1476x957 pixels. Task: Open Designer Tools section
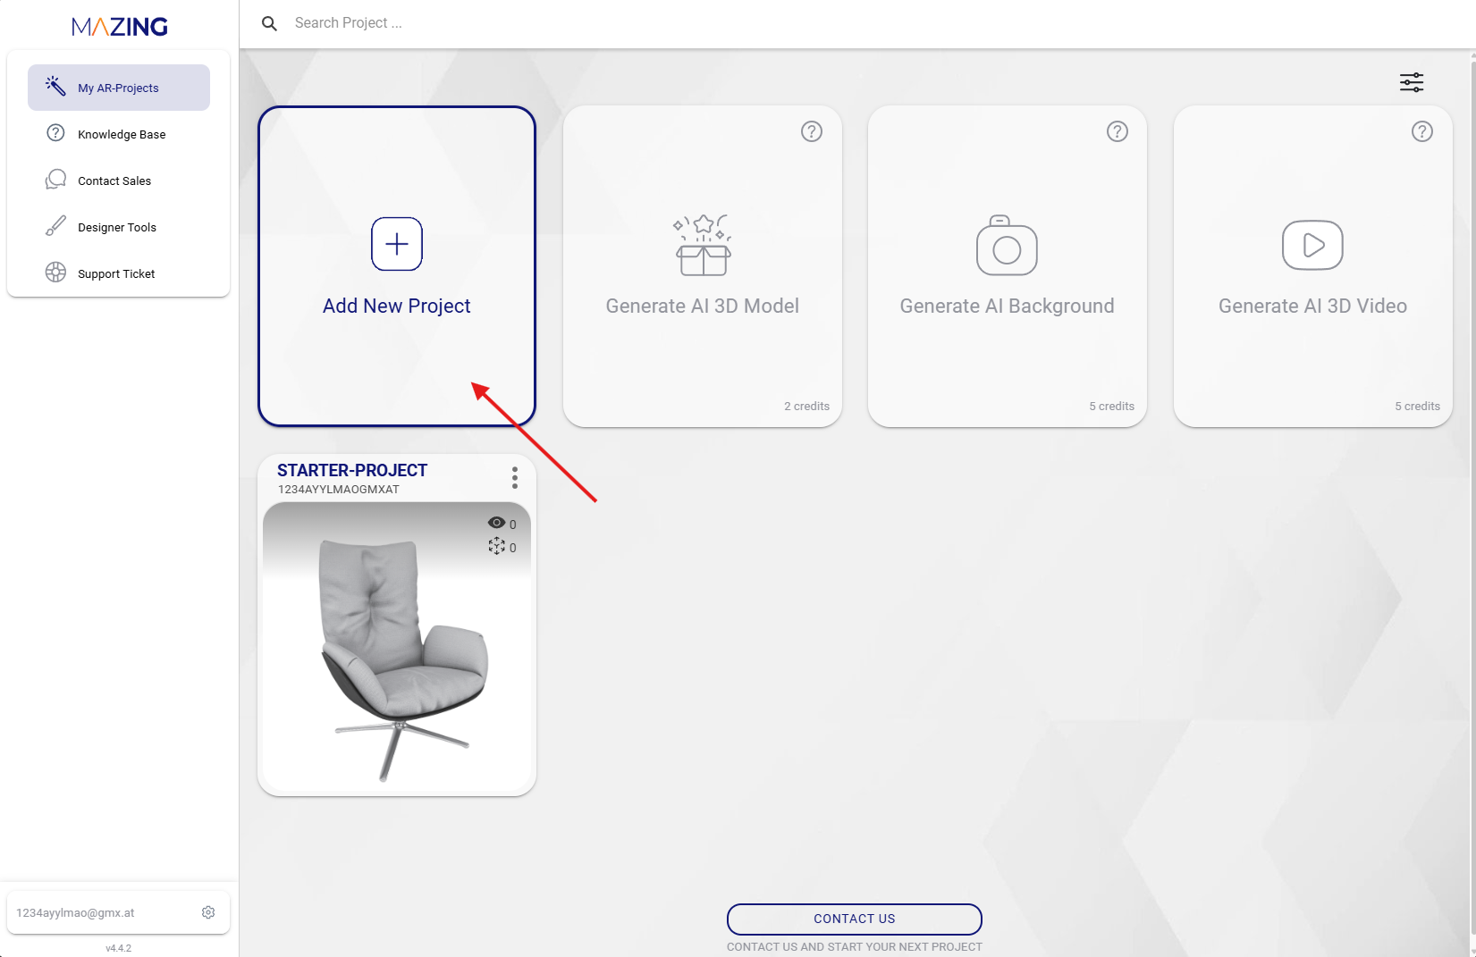(116, 227)
